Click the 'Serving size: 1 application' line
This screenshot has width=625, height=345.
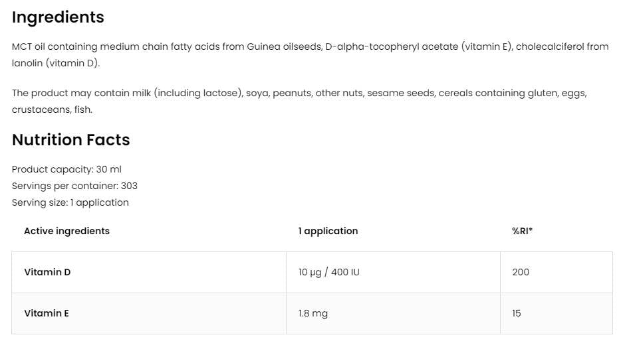point(70,202)
